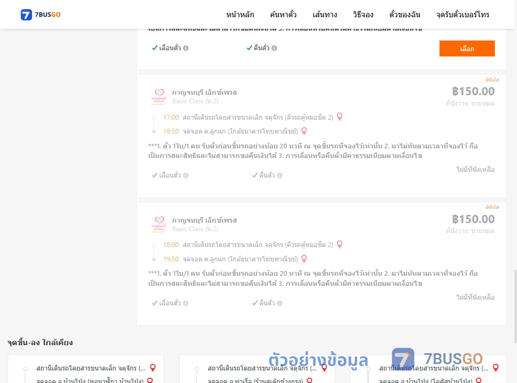Open map pin for 19:50 arrival stop
The image size is (517, 383).
coord(304,259)
